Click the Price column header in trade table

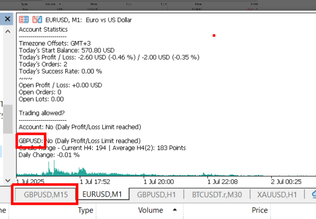pos(260,210)
